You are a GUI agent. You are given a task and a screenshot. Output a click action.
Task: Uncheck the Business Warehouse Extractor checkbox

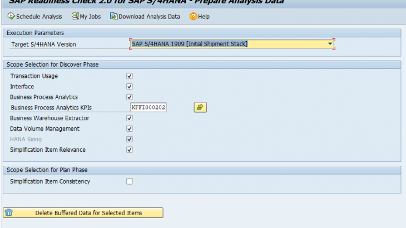click(130, 118)
